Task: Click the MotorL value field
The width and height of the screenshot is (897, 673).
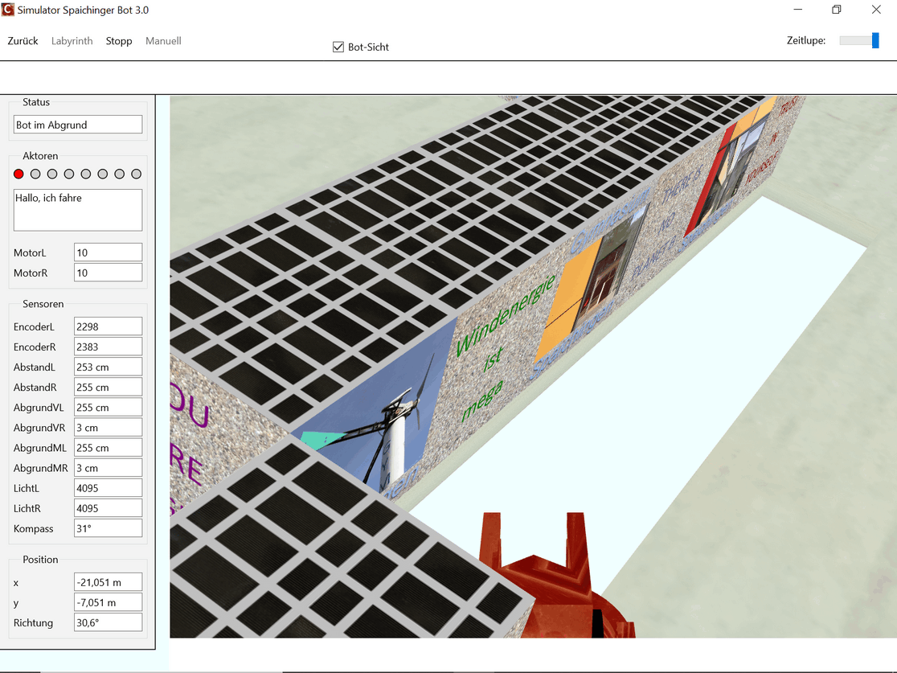Action: [108, 252]
